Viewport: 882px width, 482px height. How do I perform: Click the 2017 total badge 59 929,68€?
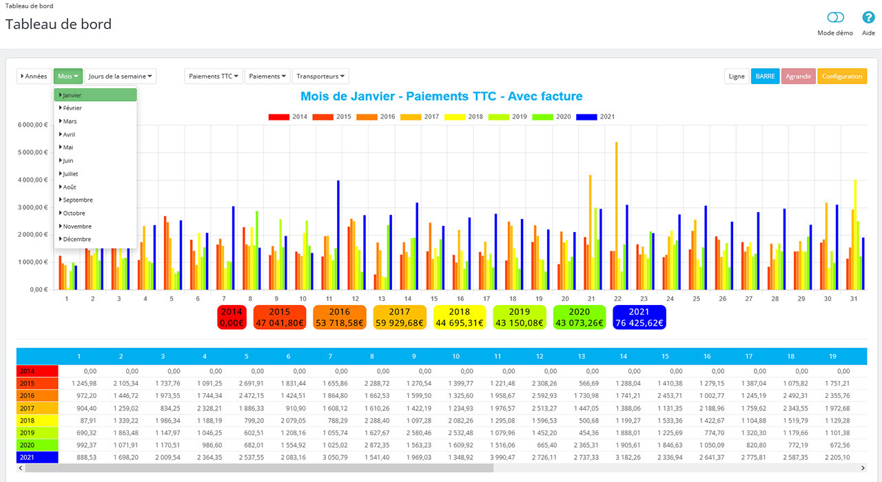400,317
